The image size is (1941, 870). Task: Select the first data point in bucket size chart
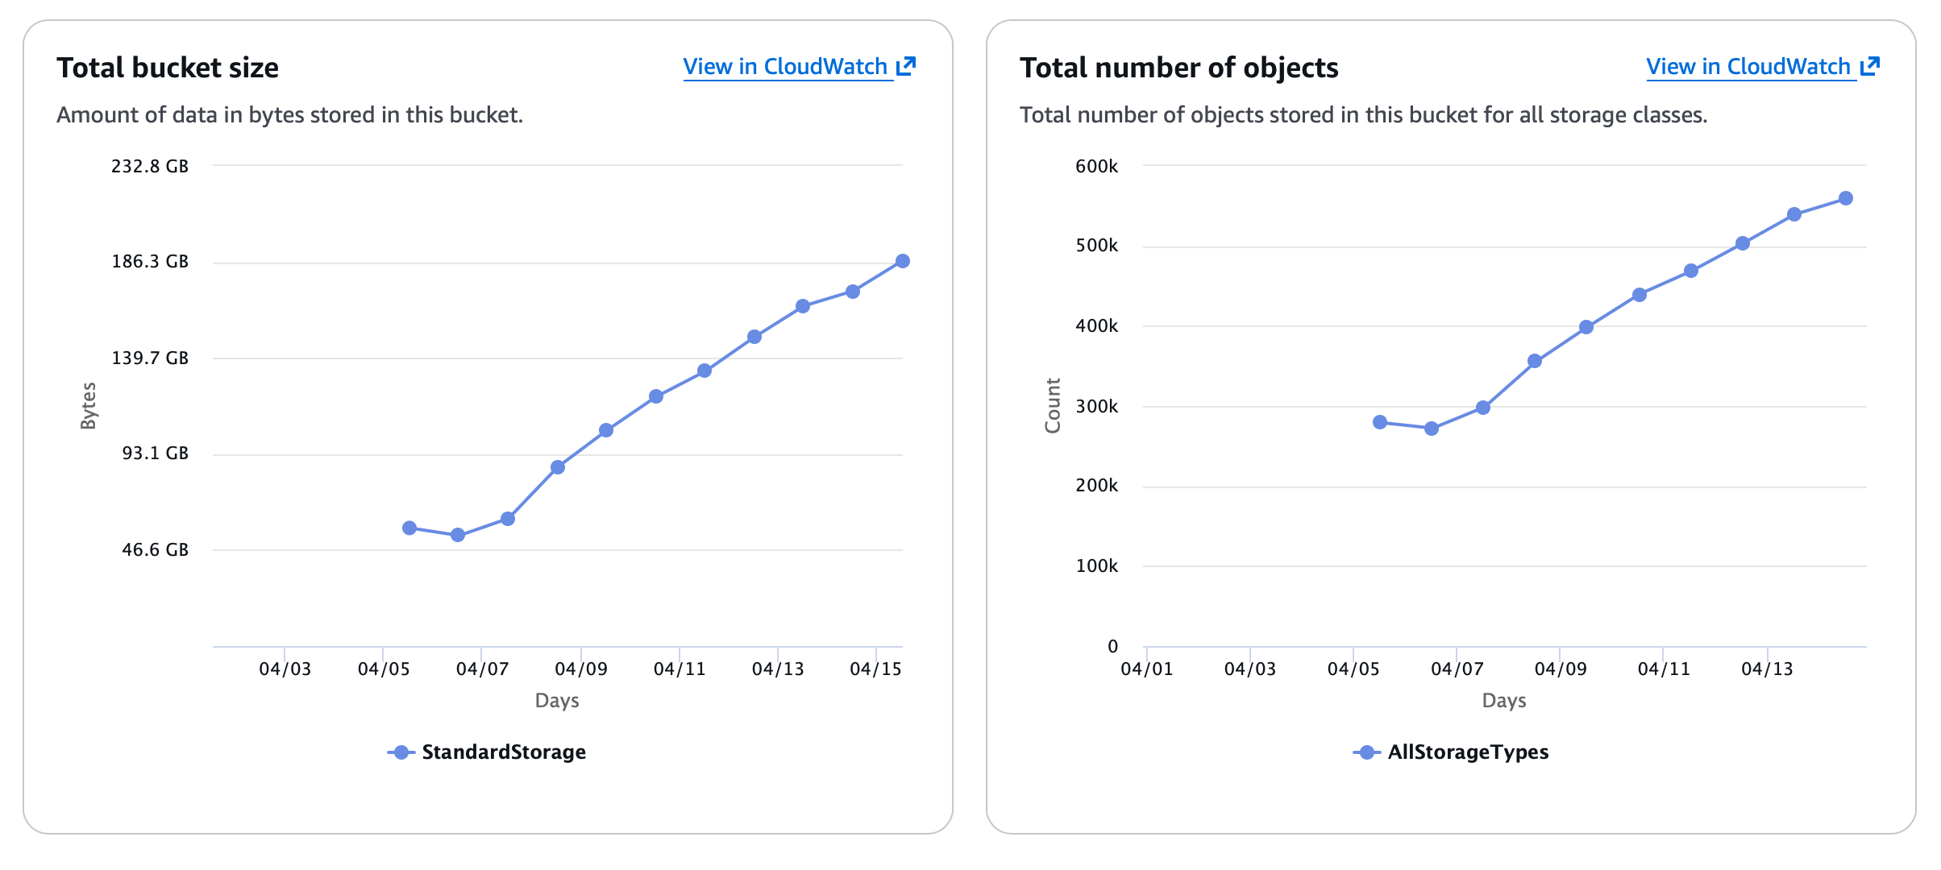pyautogui.click(x=409, y=528)
